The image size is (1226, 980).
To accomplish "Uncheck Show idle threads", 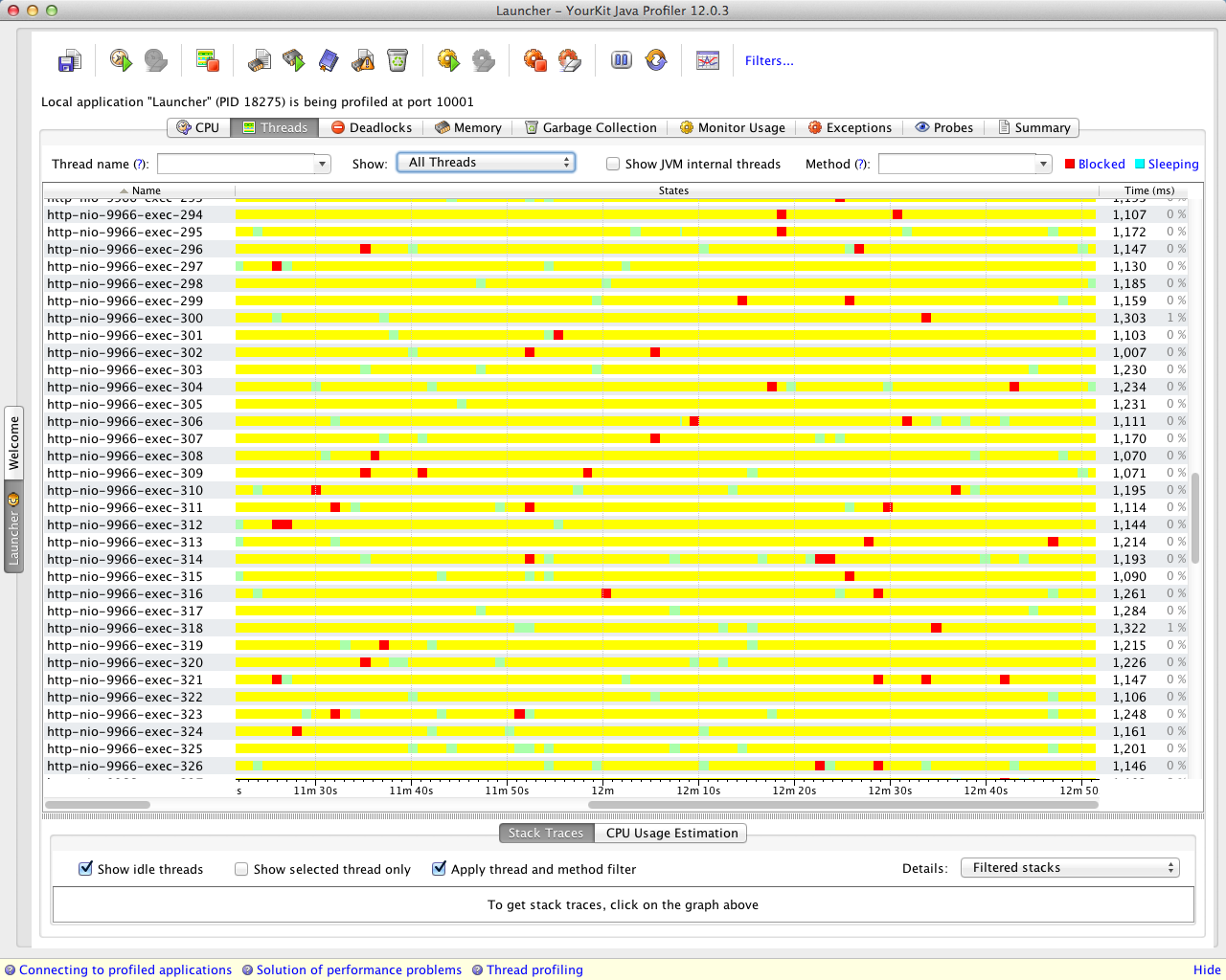I will pos(86,869).
